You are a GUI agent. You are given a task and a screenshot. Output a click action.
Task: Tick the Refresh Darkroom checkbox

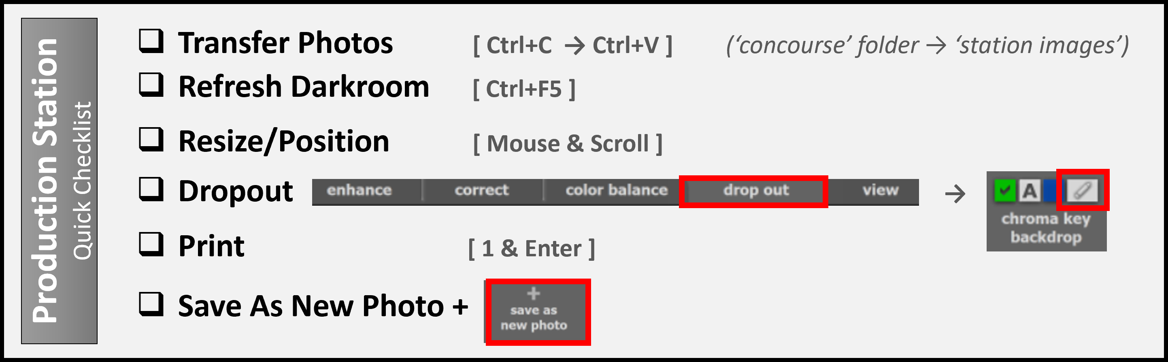151,85
